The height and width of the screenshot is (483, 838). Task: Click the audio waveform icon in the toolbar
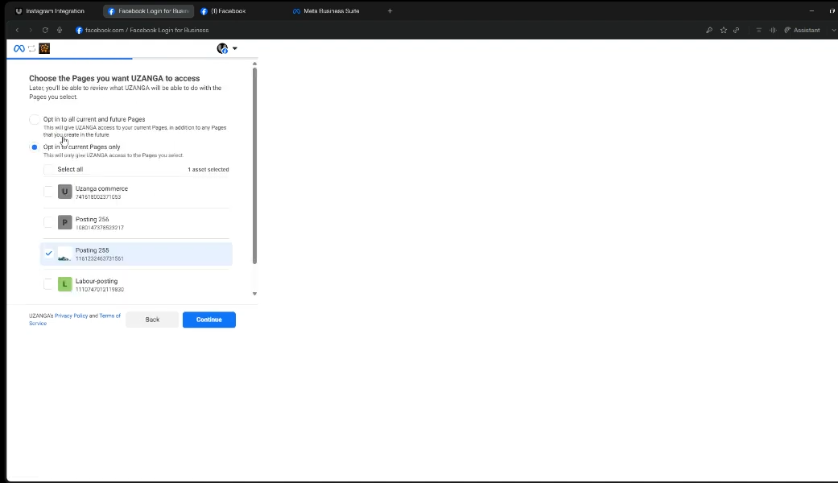click(773, 31)
